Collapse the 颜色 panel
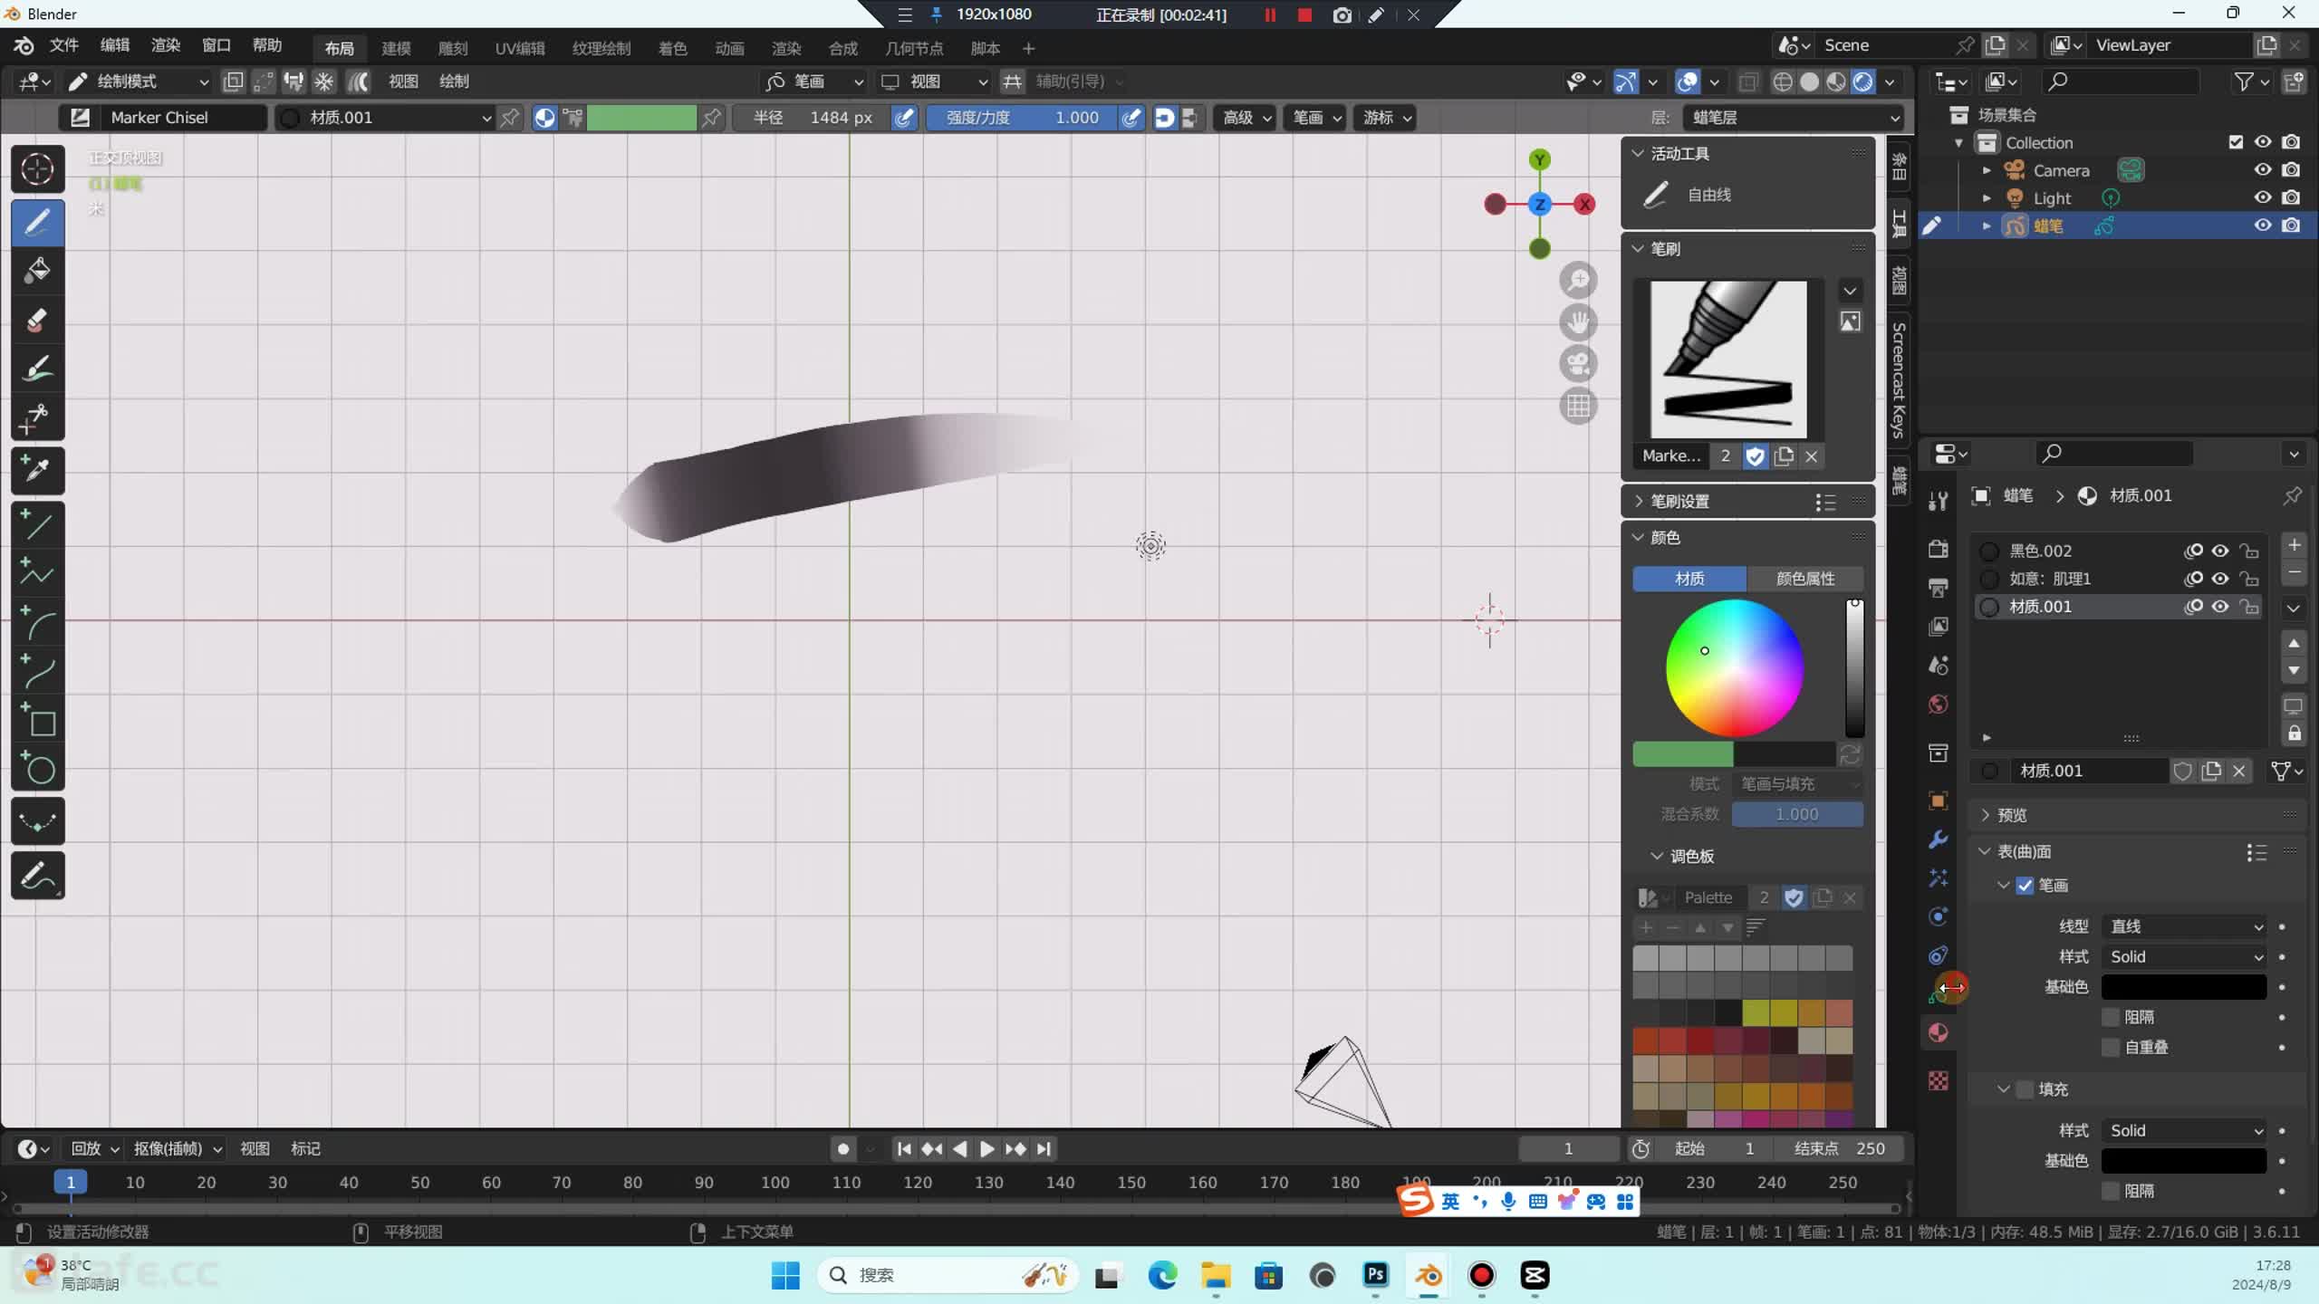The image size is (2319, 1304). (x=1665, y=538)
